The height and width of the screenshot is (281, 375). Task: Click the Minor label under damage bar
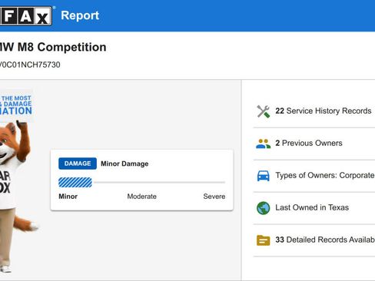pyautogui.click(x=68, y=197)
